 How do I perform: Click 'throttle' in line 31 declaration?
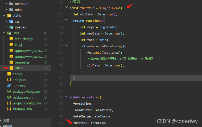click(87, 8)
